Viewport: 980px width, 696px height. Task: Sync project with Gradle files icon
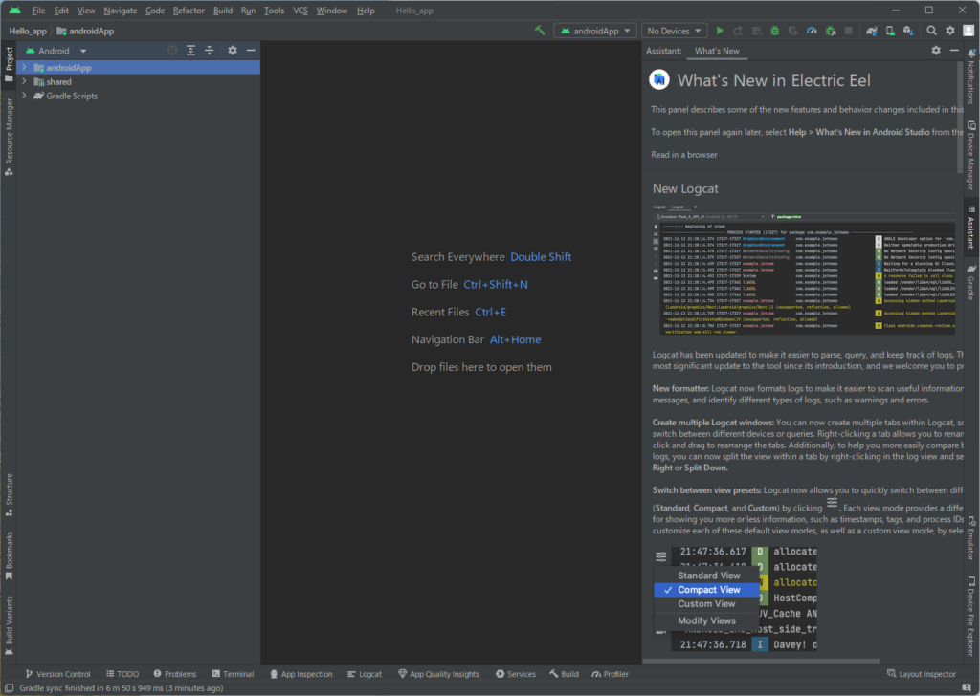[x=873, y=31]
